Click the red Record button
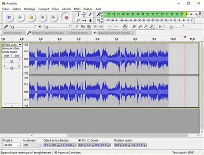This screenshot has width=204, height=155. point(66,18)
